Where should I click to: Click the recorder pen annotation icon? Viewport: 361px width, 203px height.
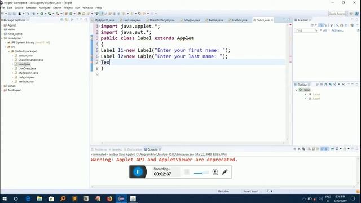[x=224, y=172]
